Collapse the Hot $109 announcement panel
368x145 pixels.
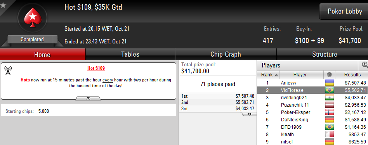tap(88, 98)
